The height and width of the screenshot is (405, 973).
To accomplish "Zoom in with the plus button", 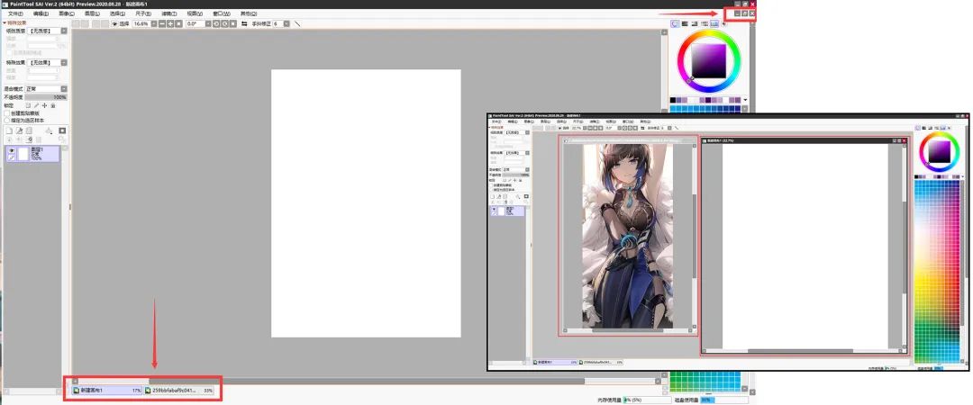I will [170, 23].
